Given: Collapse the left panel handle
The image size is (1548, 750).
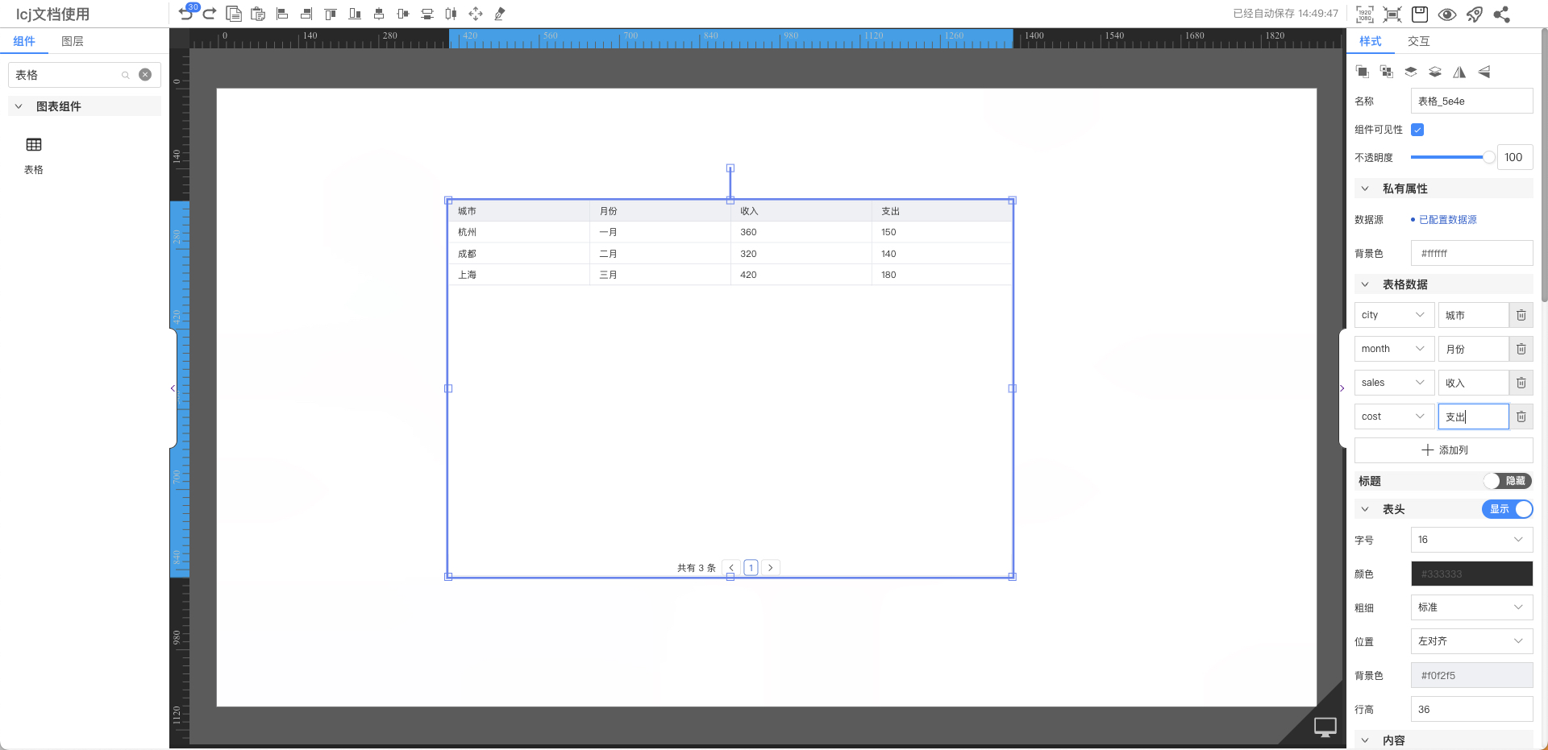Looking at the screenshot, I should [x=173, y=388].
